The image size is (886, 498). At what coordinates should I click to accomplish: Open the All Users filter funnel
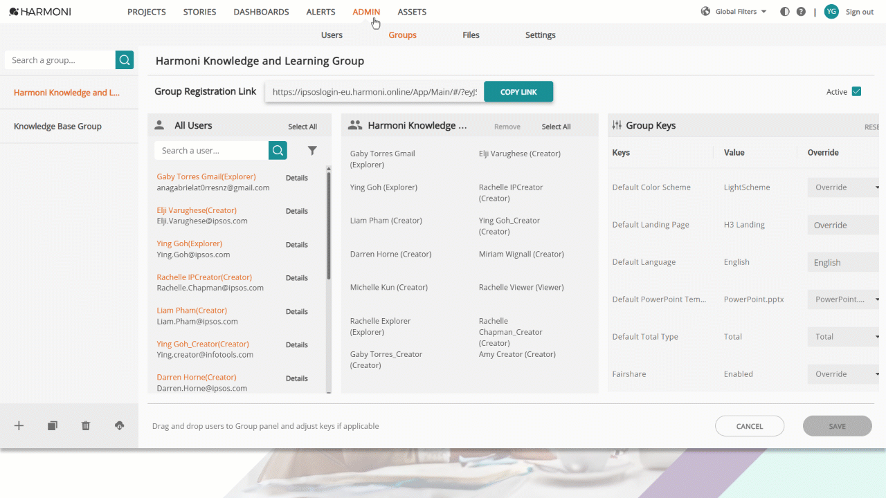pyautogui.click(x=312, y=150)
